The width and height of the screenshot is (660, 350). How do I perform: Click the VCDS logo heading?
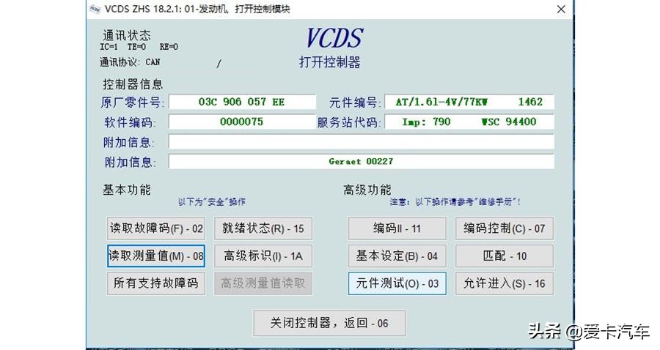point(334,38)
